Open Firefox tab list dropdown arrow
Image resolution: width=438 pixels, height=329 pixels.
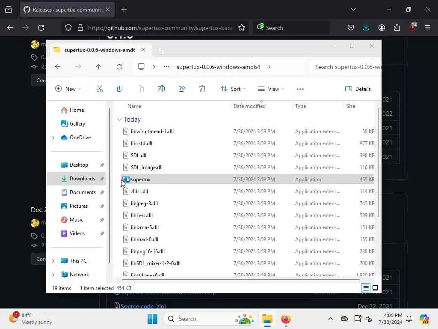(x=353, y=9)
